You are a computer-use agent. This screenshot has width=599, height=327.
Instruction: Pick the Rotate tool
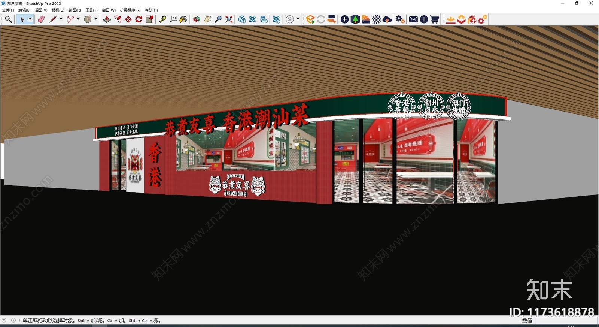coord(139,19)
